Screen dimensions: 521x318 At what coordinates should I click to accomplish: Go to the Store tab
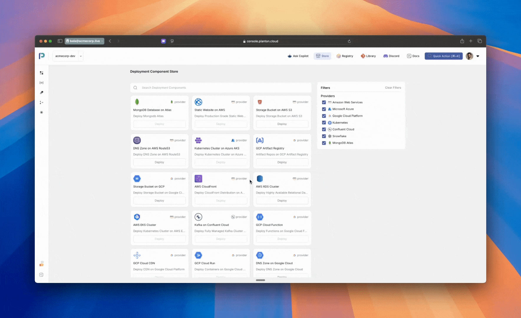tap(322, 56)
